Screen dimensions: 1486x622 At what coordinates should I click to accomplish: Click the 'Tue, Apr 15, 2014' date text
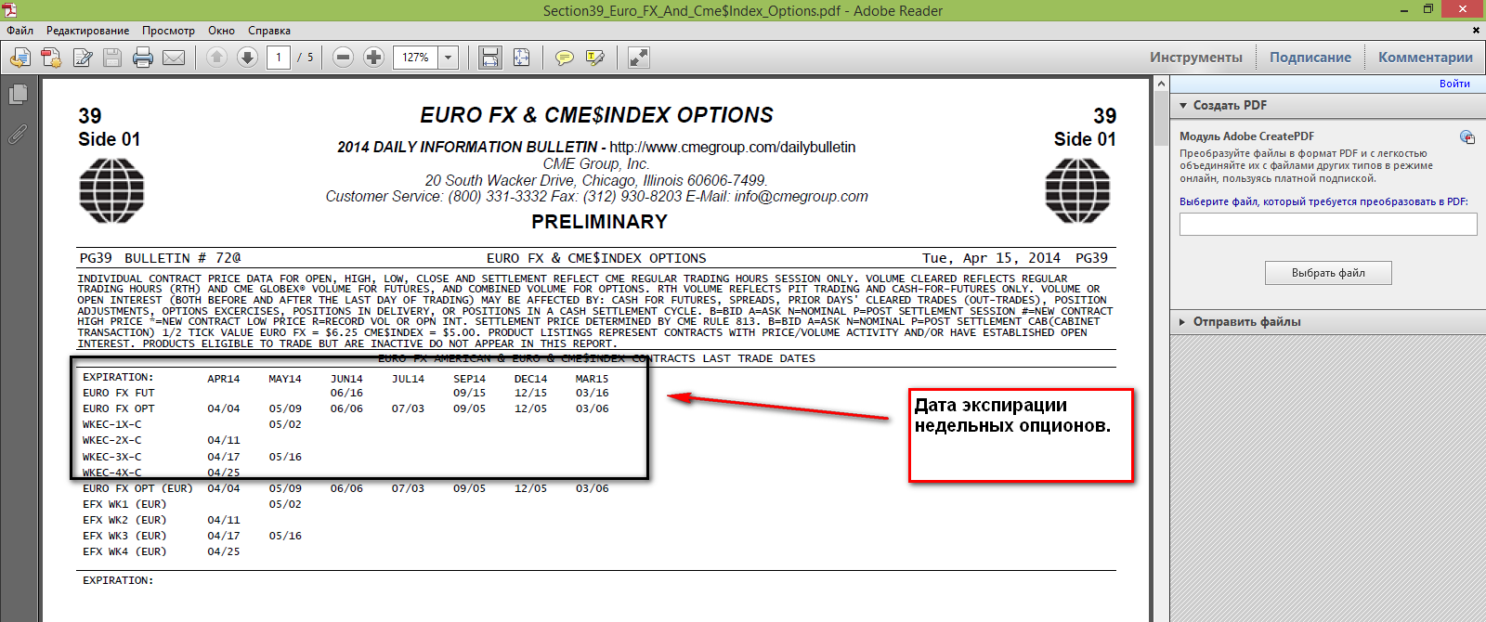point(991,258)
